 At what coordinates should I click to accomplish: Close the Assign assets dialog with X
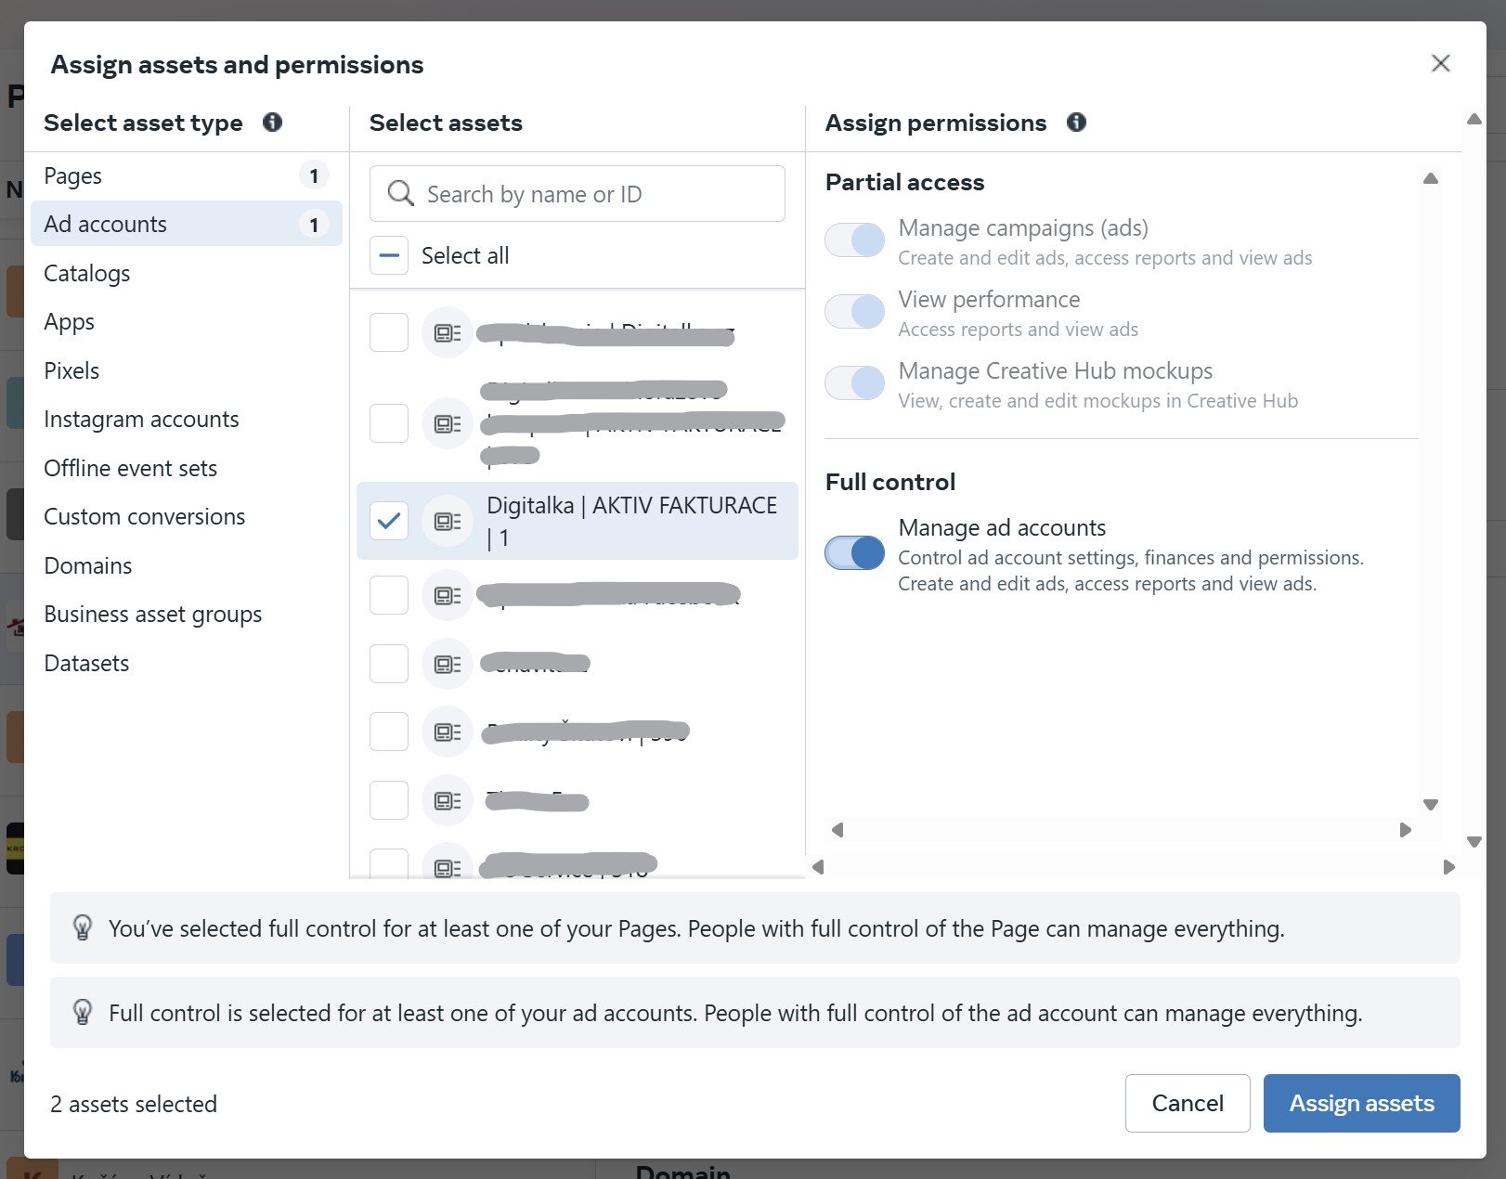click(x=1440, y=63)
